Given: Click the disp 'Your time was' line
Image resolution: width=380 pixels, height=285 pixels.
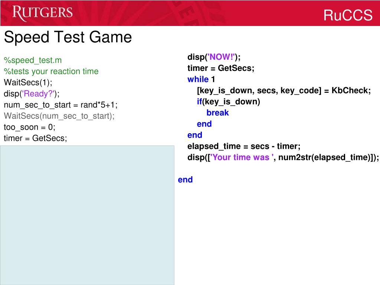Looking at the screenshot, I should pyautogui.click(x=283, y=157).
